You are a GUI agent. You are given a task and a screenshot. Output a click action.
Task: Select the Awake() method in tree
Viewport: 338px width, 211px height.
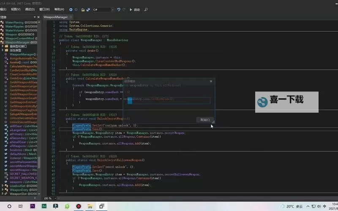tap(16, 62)
